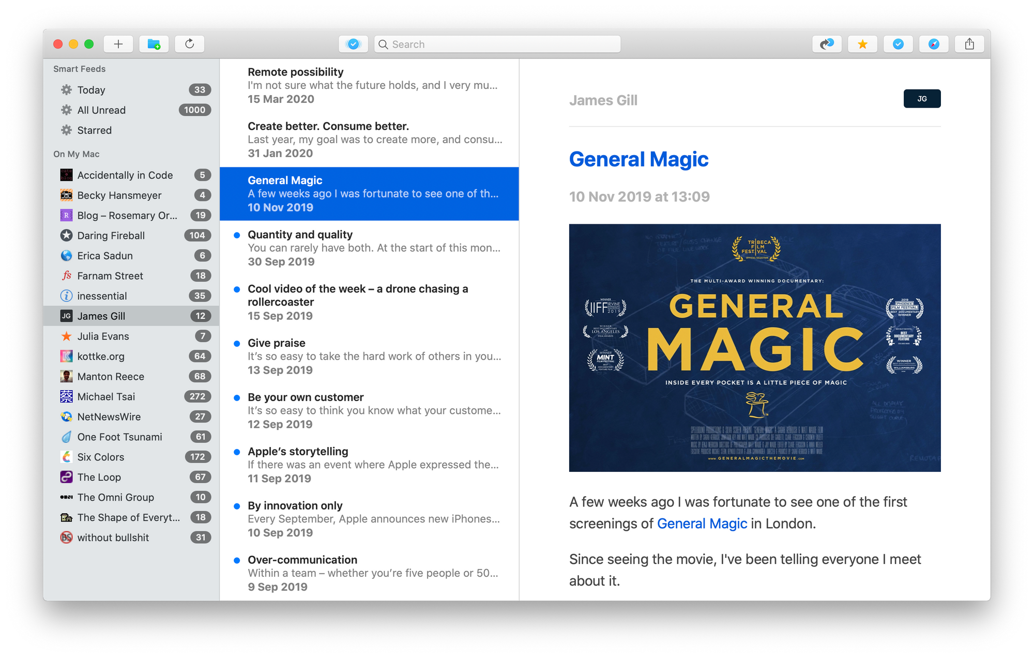Toggle the read/unread checkmark button

coord(898,44)
